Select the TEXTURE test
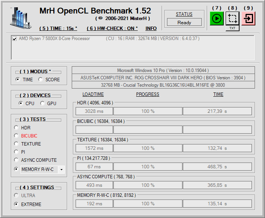The width and height of the screenshot is (265, 218). 16,144
